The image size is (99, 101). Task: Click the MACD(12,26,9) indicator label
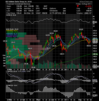pos(18,71)
